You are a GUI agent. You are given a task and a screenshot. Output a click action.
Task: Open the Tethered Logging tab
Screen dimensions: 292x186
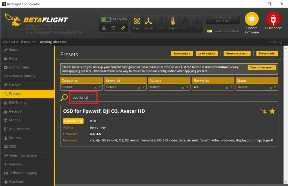coord(27,173)
